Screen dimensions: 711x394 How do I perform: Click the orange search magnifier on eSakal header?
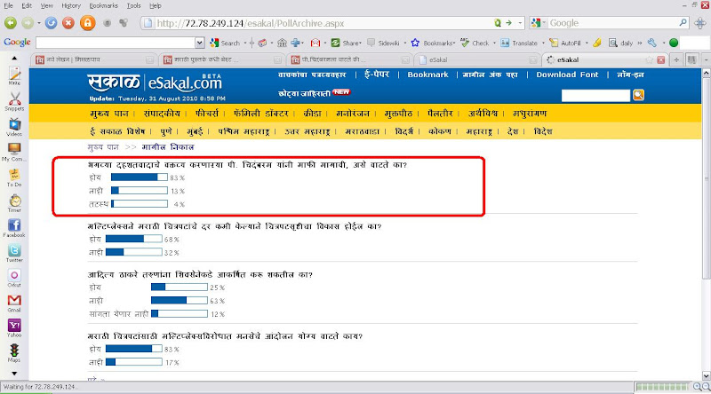pyautogui.click(x=638, y=95)
